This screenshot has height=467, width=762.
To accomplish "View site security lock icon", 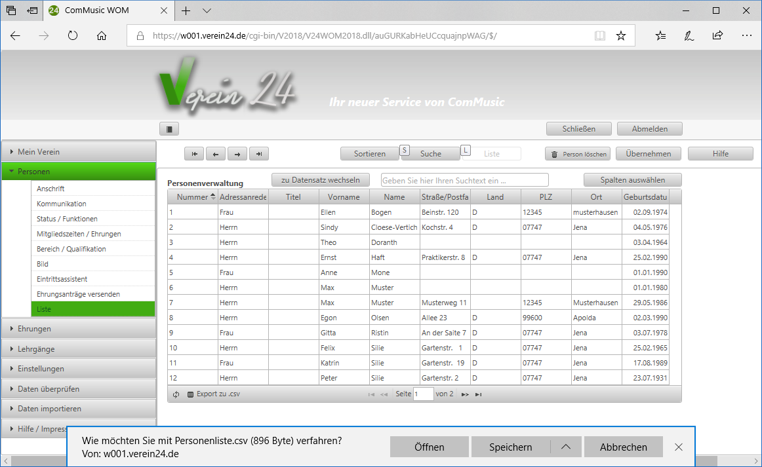I will tap(140, 35).
